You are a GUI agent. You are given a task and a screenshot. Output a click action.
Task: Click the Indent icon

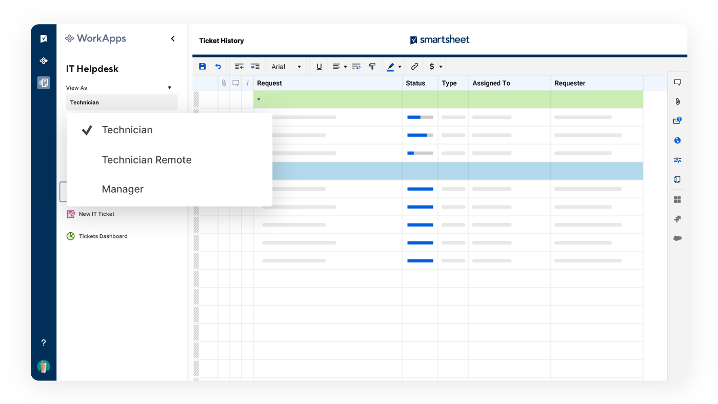(255, 67)
